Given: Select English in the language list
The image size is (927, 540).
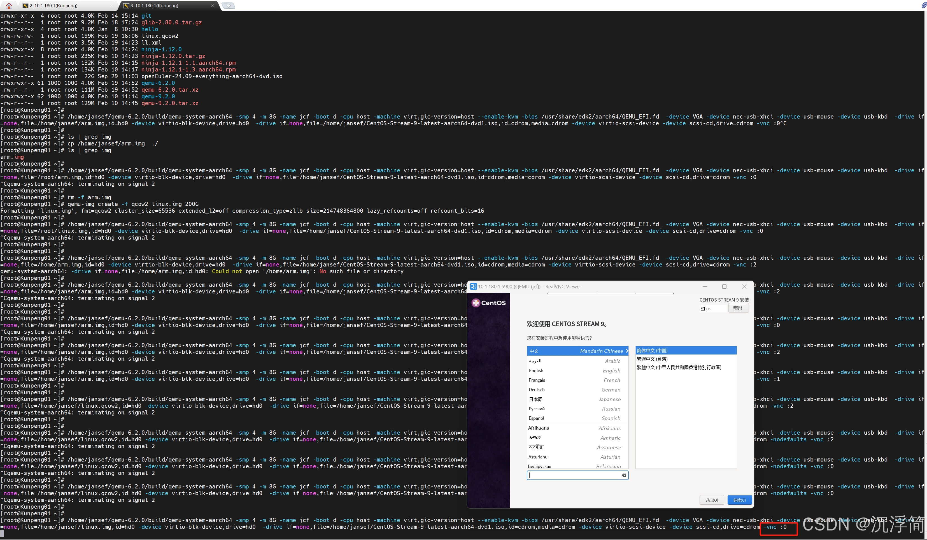Looking at the screenshot, I should (x=536, y=370).
